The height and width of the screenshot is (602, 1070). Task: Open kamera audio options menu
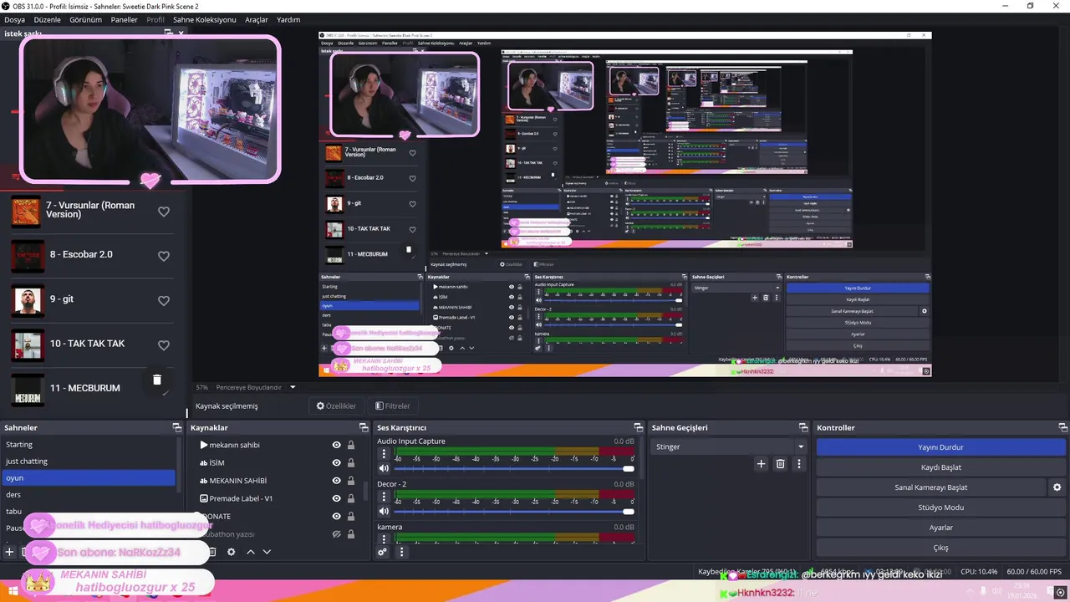(385, 539)
